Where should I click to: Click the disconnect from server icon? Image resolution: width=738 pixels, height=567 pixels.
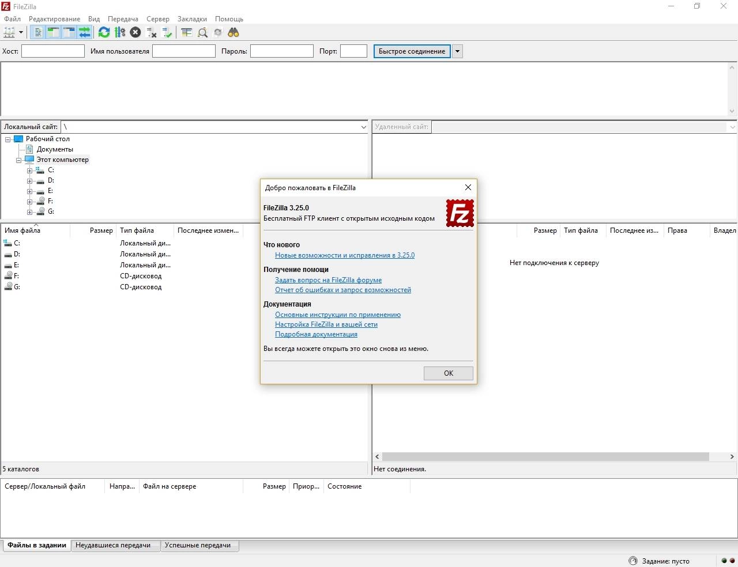(x=151, y=33)
